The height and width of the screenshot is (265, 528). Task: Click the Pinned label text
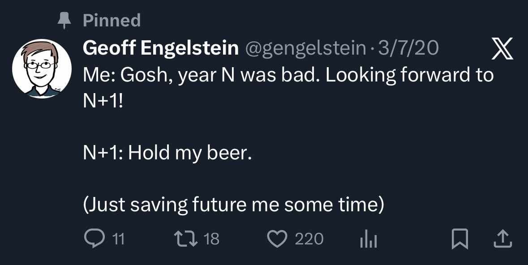112,20
